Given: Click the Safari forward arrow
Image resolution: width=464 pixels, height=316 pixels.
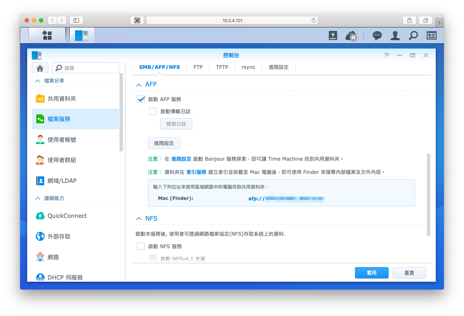Looking at the screenshot, I should (x=62, y=20).
